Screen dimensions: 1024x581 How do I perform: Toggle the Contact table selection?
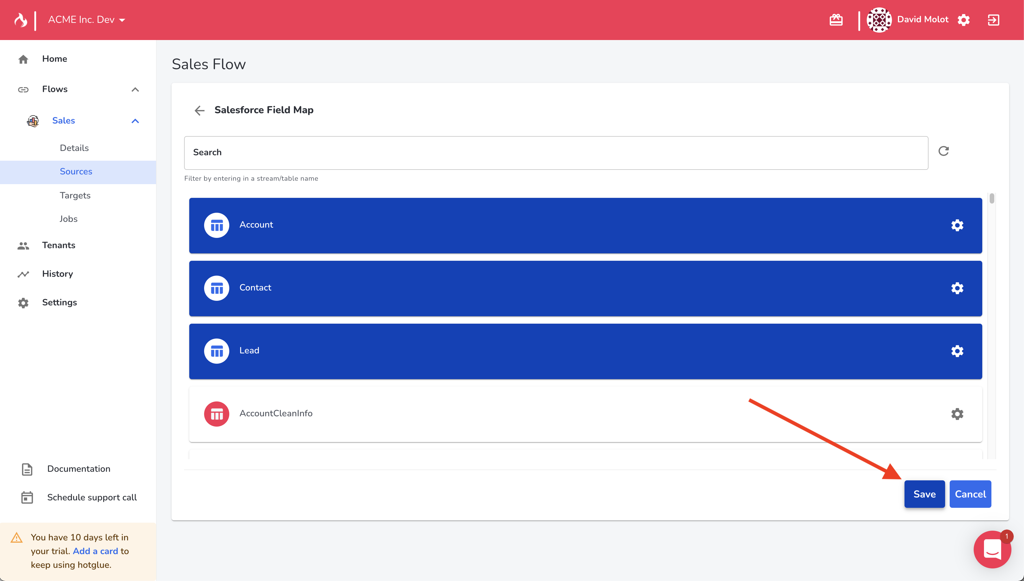coord(585,288)
